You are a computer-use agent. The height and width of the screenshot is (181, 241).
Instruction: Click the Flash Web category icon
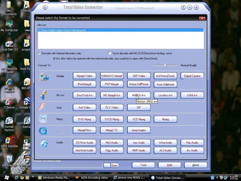point(42,106)
